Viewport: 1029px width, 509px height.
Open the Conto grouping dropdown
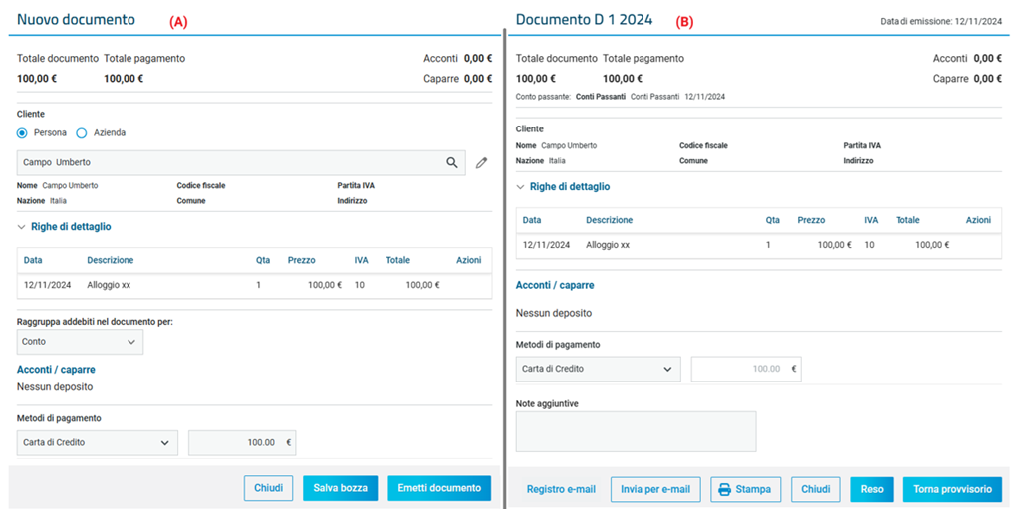tap(80, 342)
